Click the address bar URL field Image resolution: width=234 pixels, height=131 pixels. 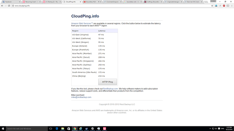(x=112, y=6)
